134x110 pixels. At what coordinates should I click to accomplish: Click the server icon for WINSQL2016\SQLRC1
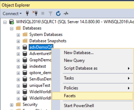12,22
